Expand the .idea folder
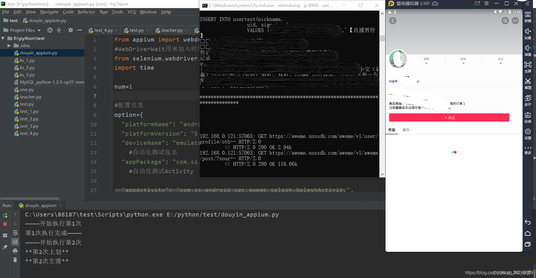Viewport: 536px width, 278px height. point(9,45)
